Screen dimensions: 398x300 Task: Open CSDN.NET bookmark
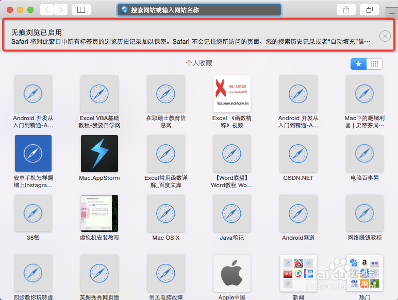pos(299,158)
